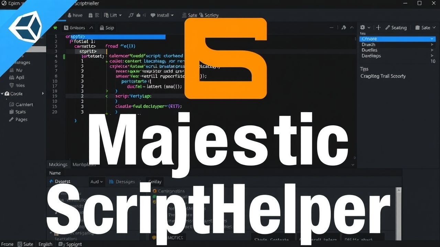440x247 pixels.
Task: Click English language in status bar
Action: pyautogui.click(x=45, y=244)
